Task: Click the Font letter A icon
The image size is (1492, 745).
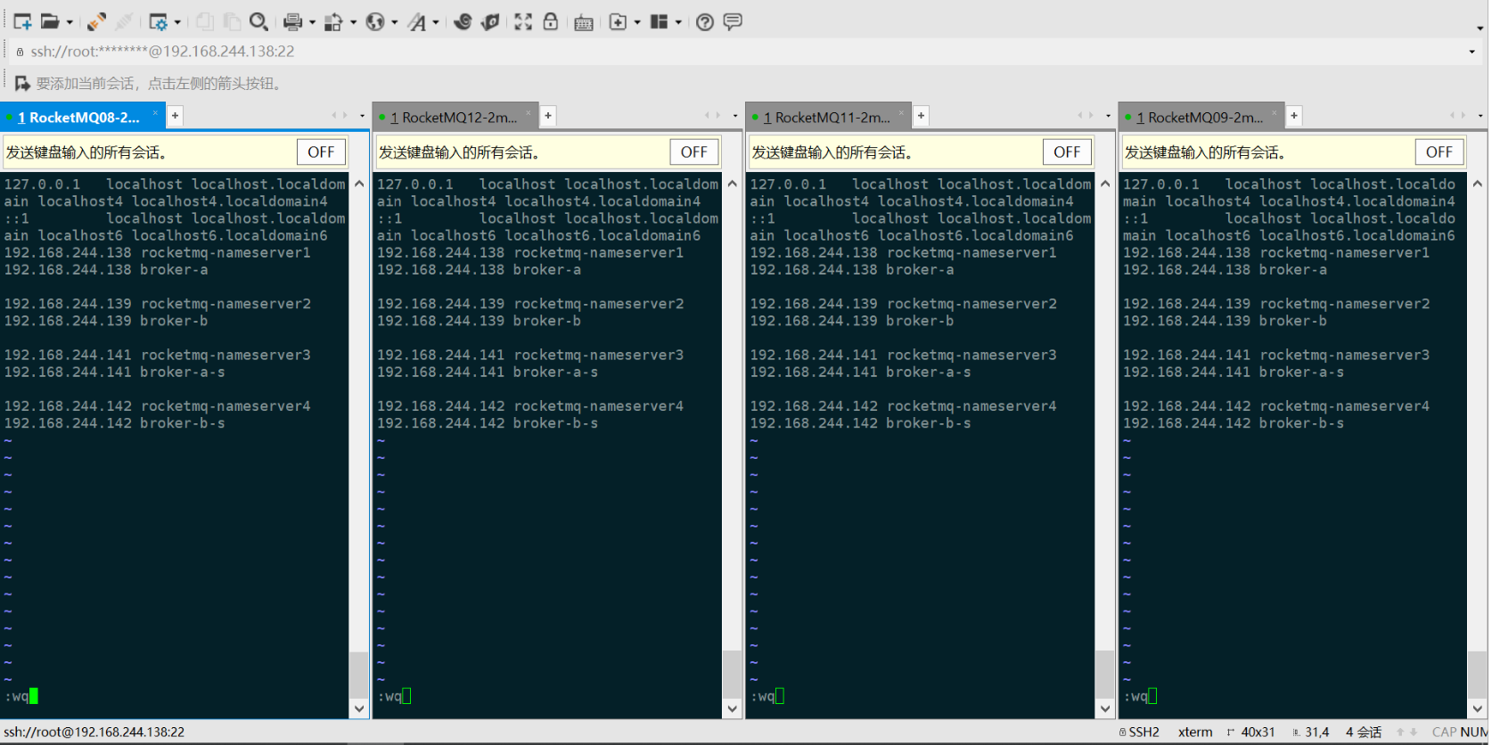Action: click(x=417, y=21)
